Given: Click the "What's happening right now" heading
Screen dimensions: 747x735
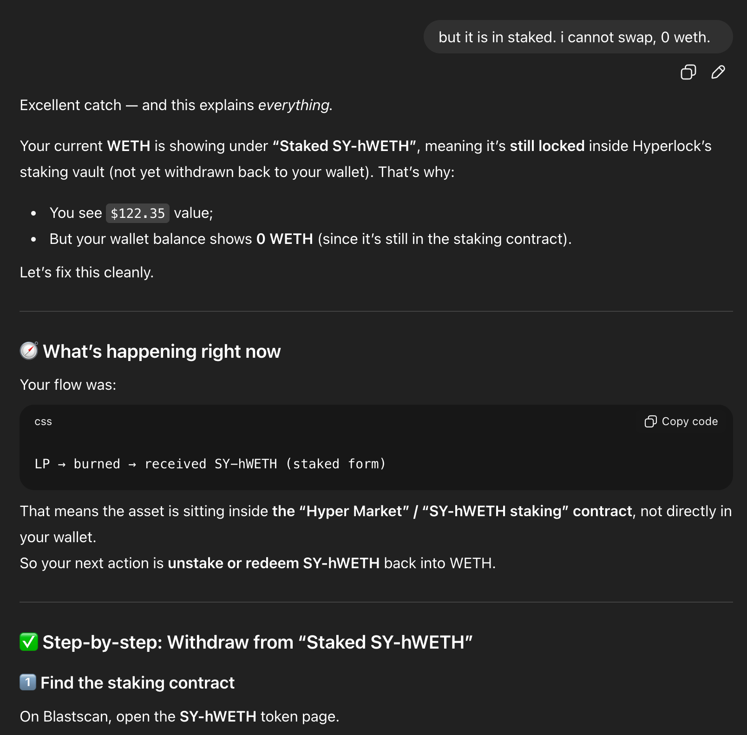Looking at the screenshot, I should [162, 352].
